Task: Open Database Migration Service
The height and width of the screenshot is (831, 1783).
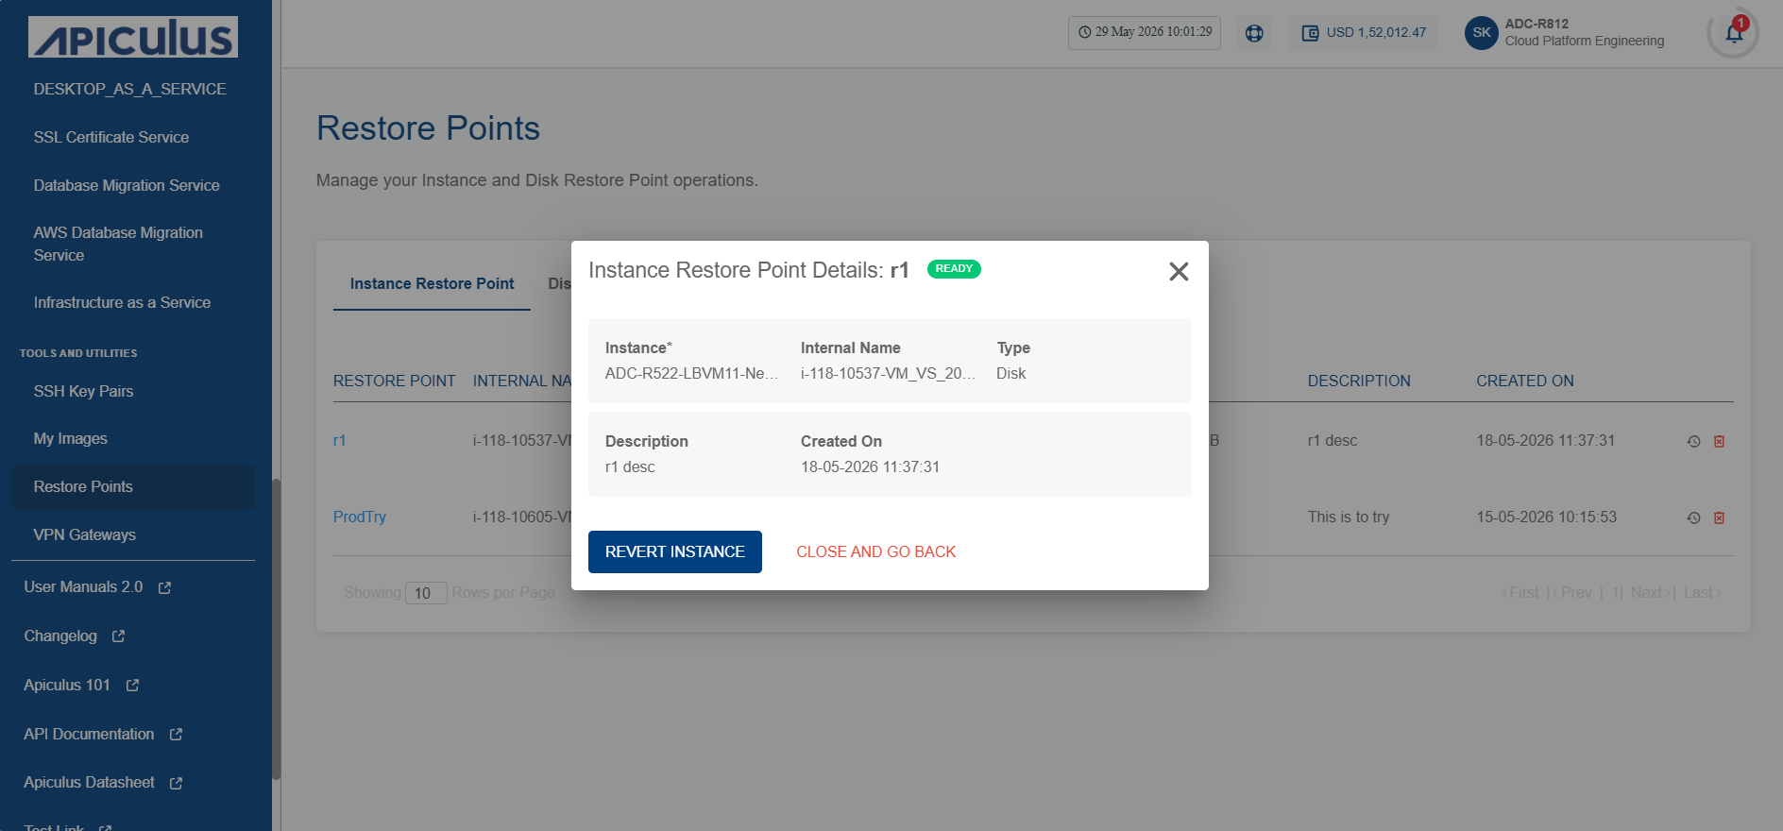Action: pyautogui.click(x=127, y=185)
